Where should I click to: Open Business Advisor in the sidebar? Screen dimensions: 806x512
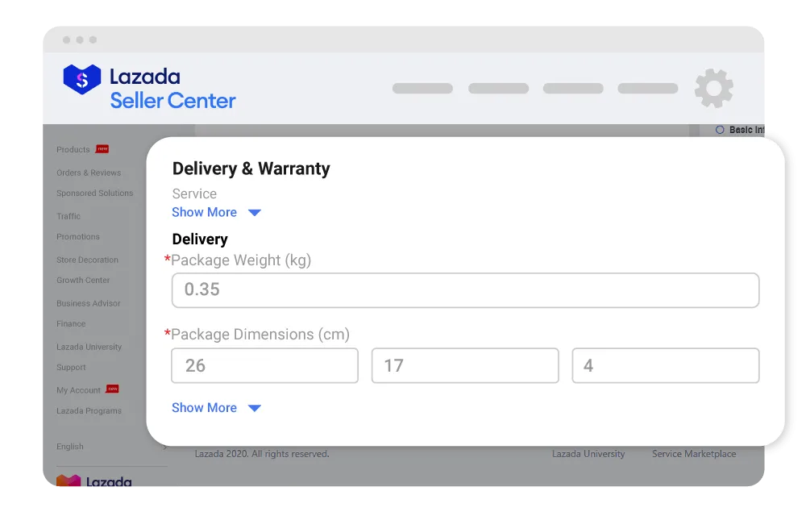pyautogui.click(x=89, y=303)
